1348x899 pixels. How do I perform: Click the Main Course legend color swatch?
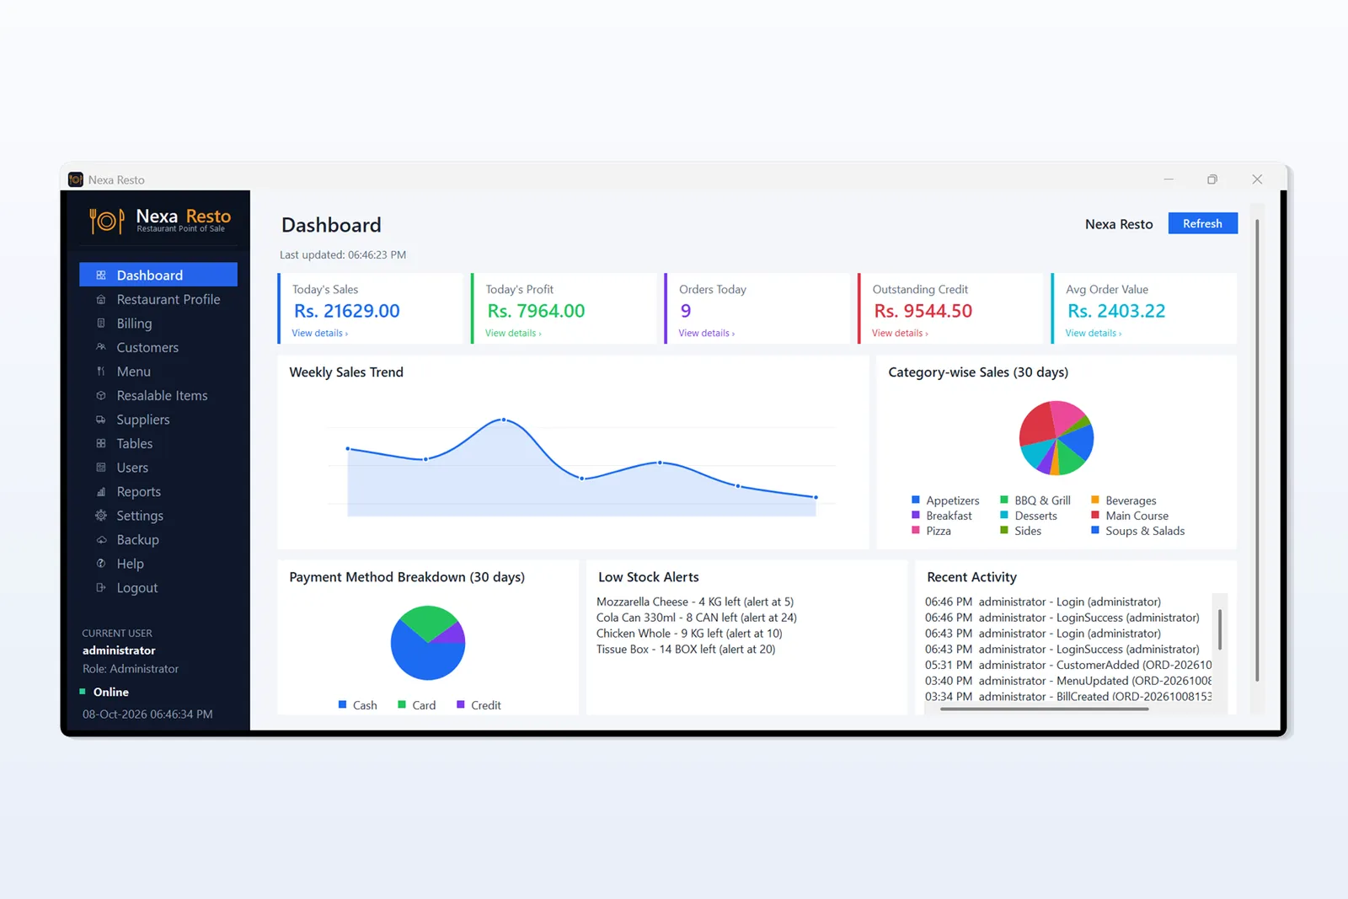(x=1095, y=515)
